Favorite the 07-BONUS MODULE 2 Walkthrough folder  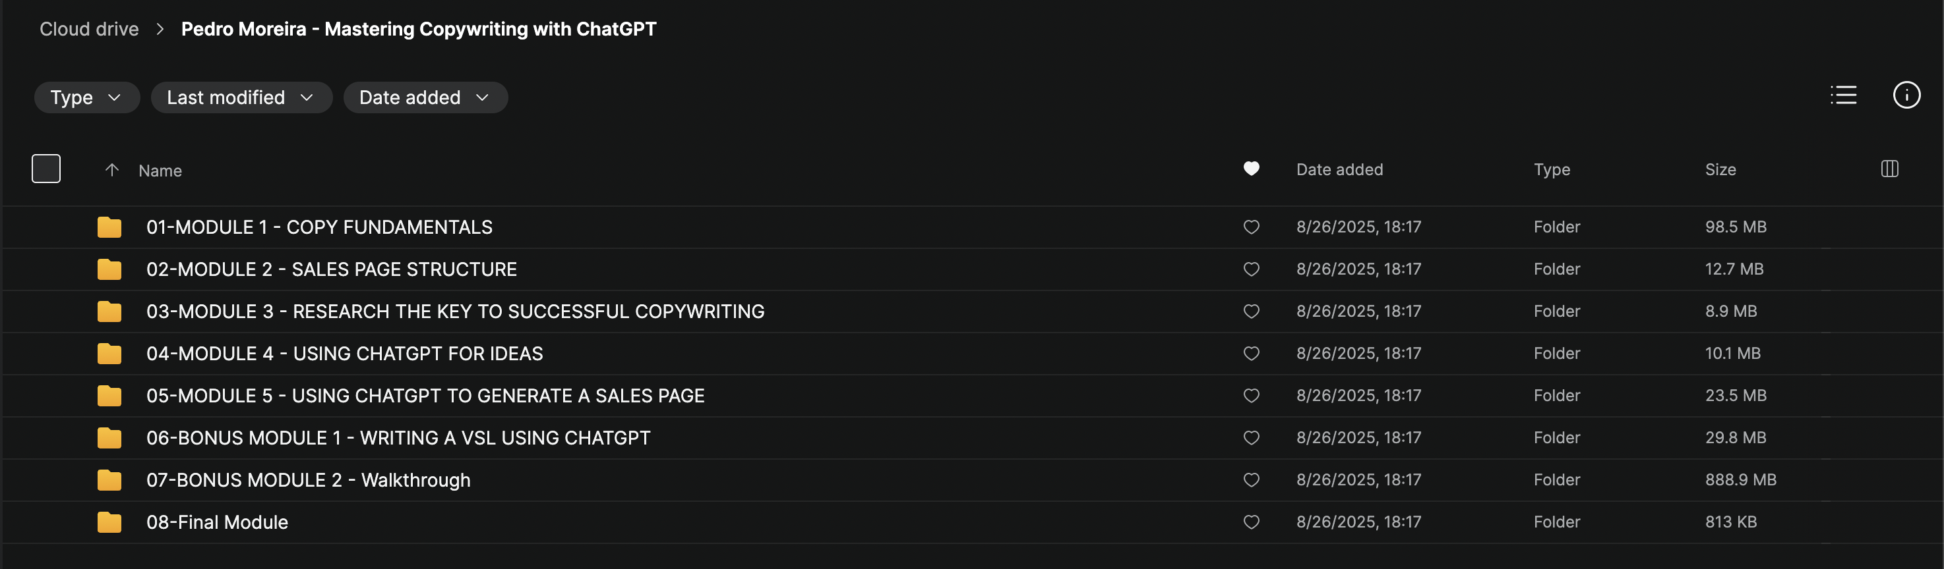pyautogui.click(x=1250, y=480)
